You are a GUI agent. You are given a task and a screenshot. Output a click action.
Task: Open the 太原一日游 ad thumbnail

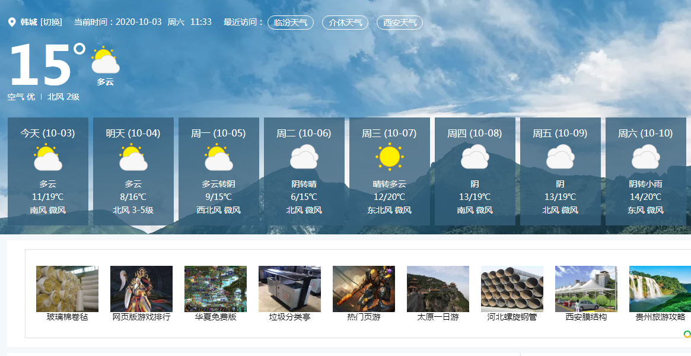(x=438, y=289)
